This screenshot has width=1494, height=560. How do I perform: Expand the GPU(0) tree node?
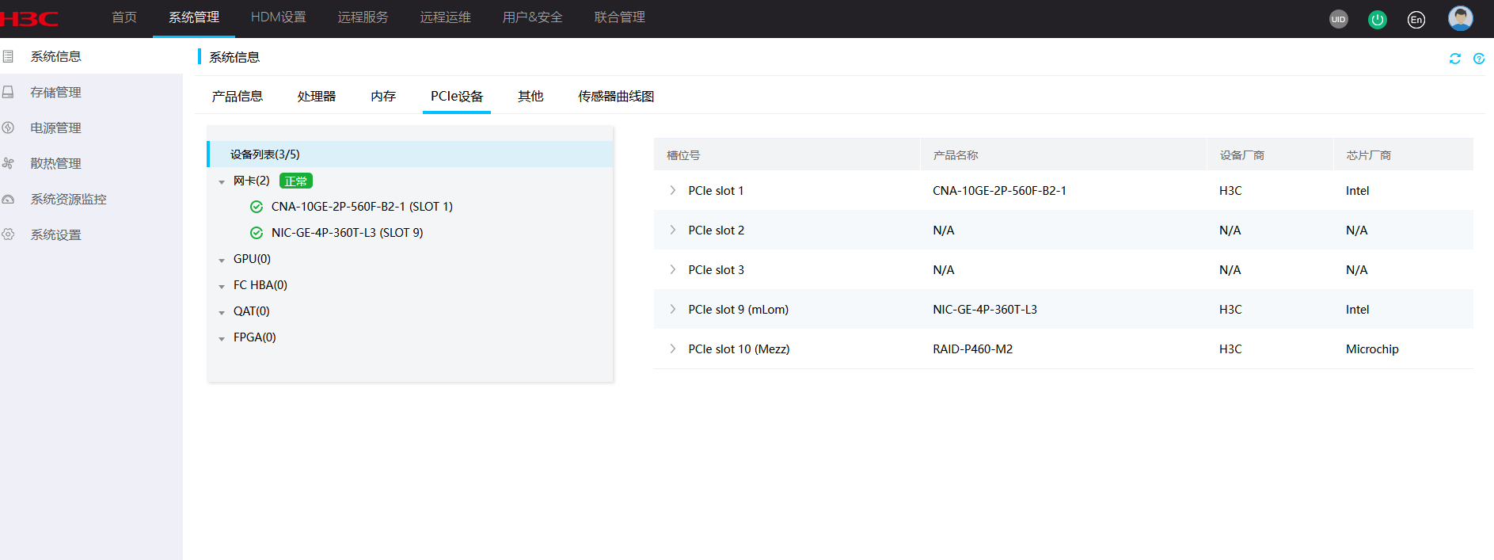tap(222, 261)
